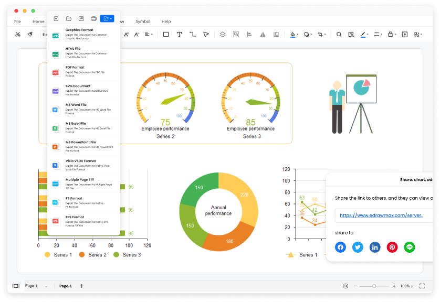Click the page view icon in status bar
Viewport: 440px width, 302px height.
point(16,286)
